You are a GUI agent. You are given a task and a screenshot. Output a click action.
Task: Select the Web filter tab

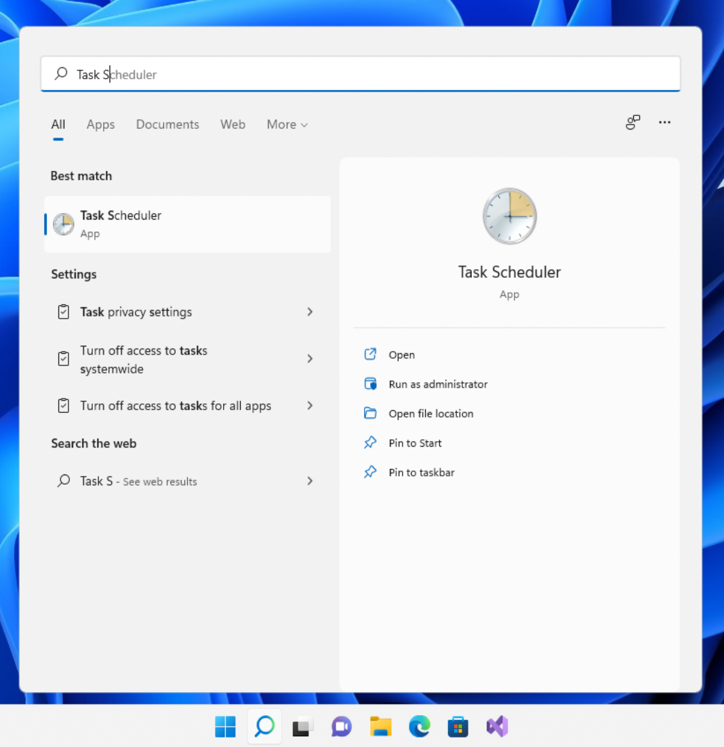tap(233, 125)
